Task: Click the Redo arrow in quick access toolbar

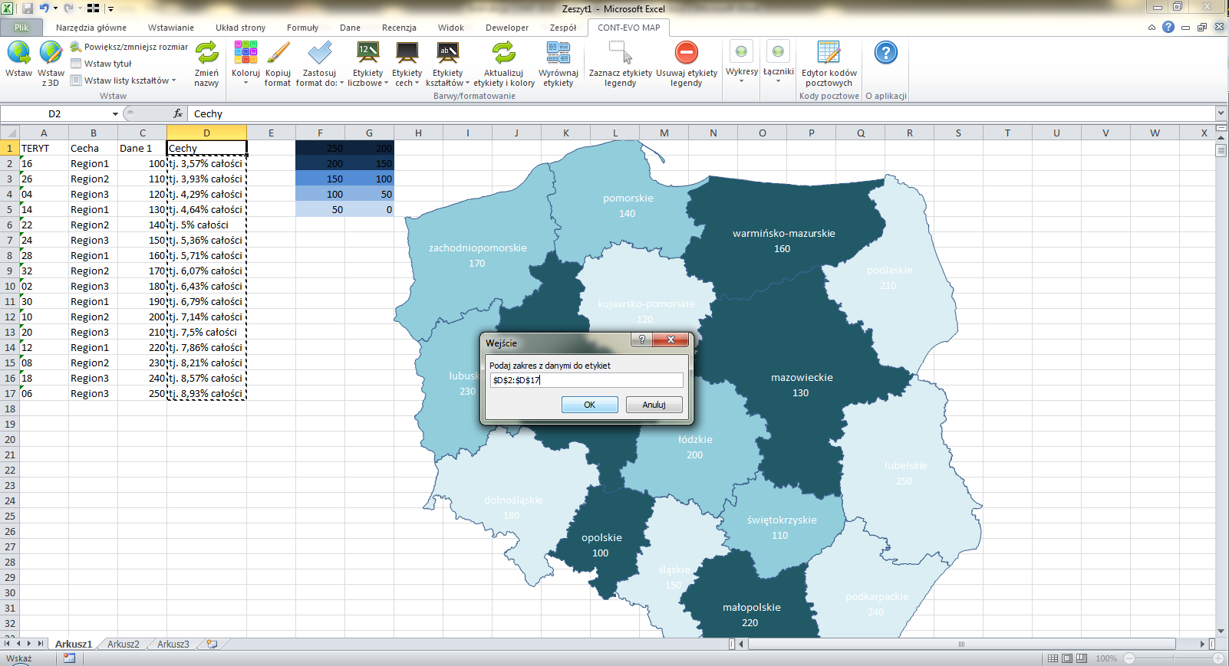Action: [68, 8]
